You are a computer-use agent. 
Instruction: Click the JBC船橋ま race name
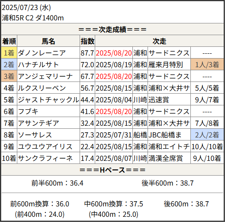click(x=165, y=135)
